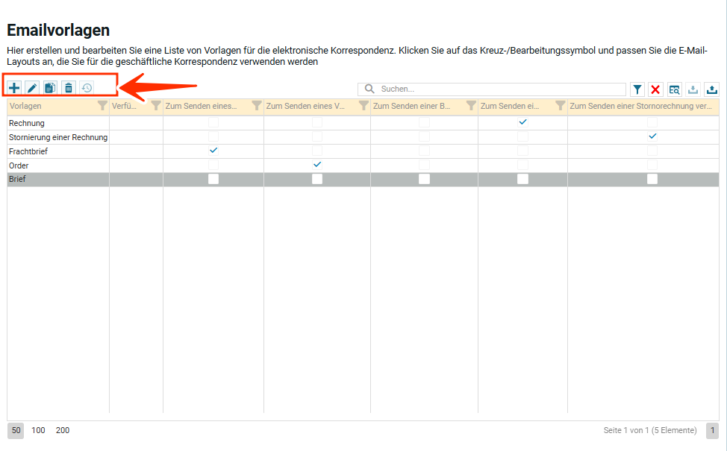Uncheck the Stornierung einer Rechnung Stornorechnung checkbox

point(652,136)
